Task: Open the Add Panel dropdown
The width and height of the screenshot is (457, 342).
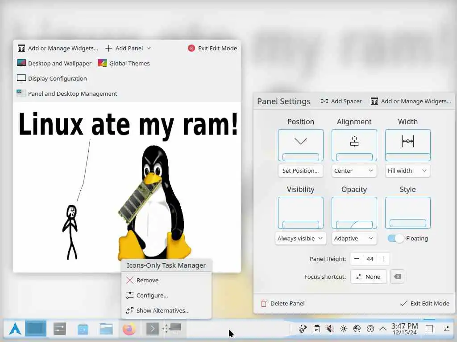Action: [128, 48]
